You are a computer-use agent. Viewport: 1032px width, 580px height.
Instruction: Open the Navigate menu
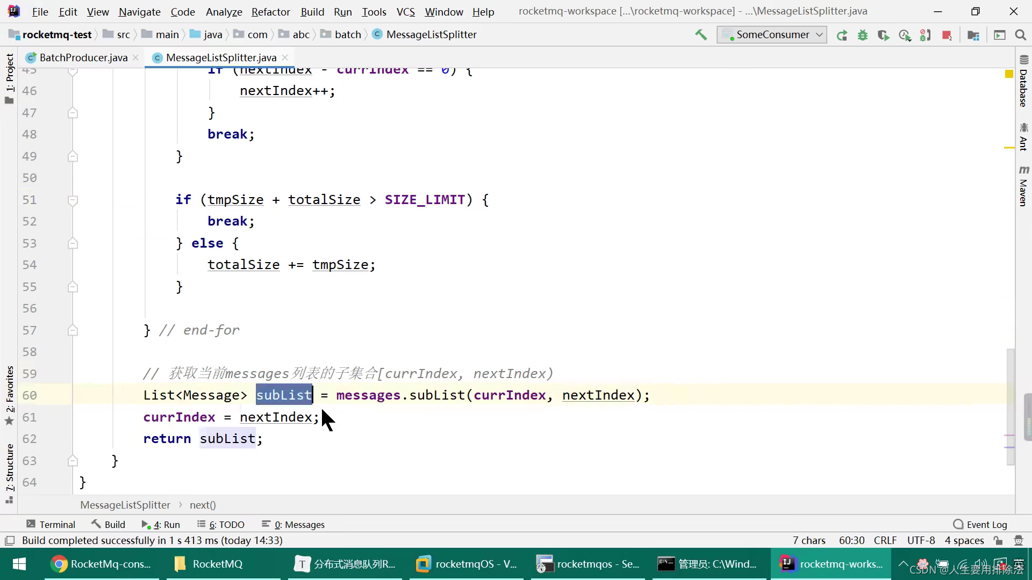point(140,12)
